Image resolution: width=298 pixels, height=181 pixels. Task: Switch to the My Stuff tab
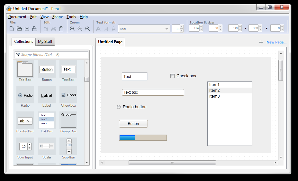click(45, 42)
